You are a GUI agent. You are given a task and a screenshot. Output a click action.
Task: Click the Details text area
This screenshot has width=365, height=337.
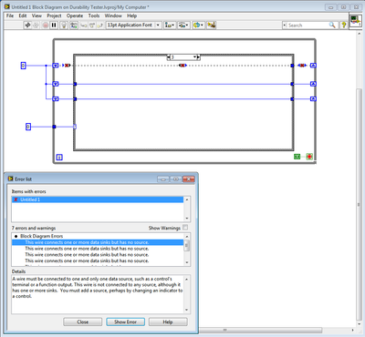click(x=98, y=294)
